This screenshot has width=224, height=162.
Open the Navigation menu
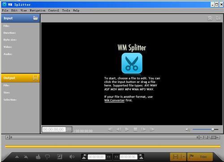(x=38, y=10)
